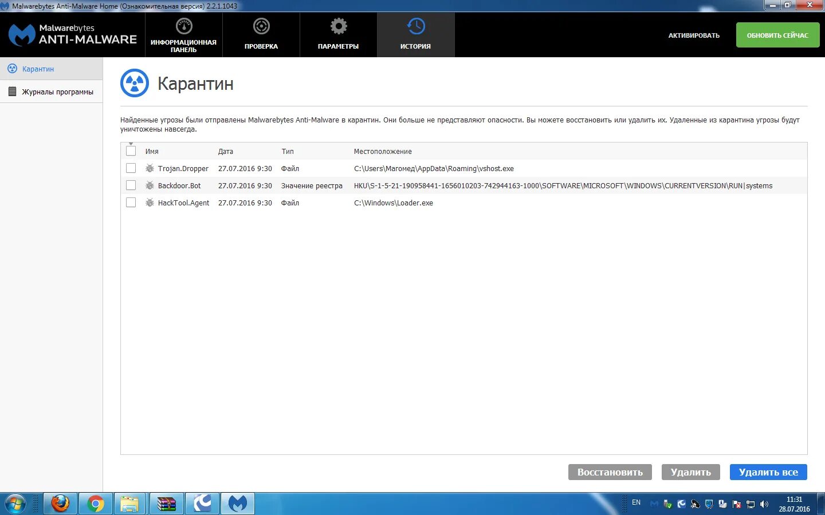Click the scan target icon

[x=261, y=26]
